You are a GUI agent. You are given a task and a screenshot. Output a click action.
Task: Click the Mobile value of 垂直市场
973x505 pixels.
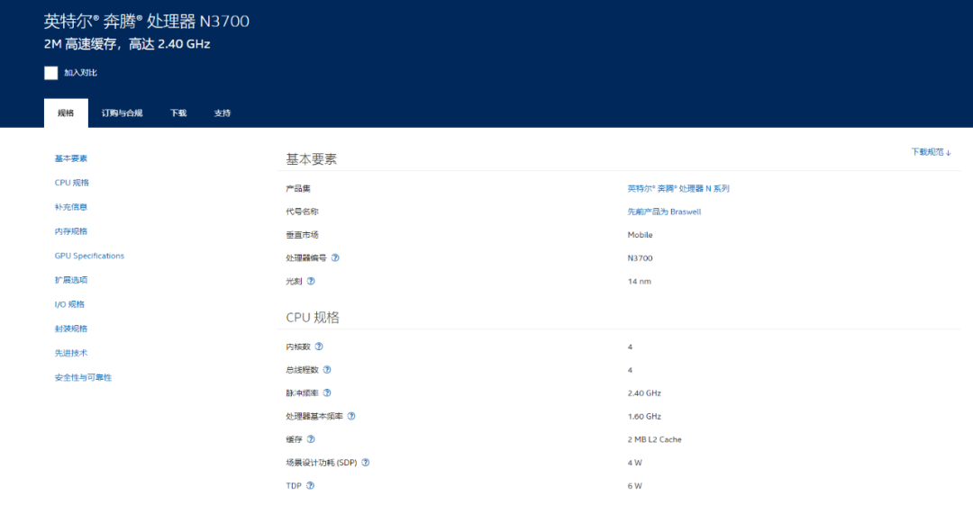(x=640, y=235)
